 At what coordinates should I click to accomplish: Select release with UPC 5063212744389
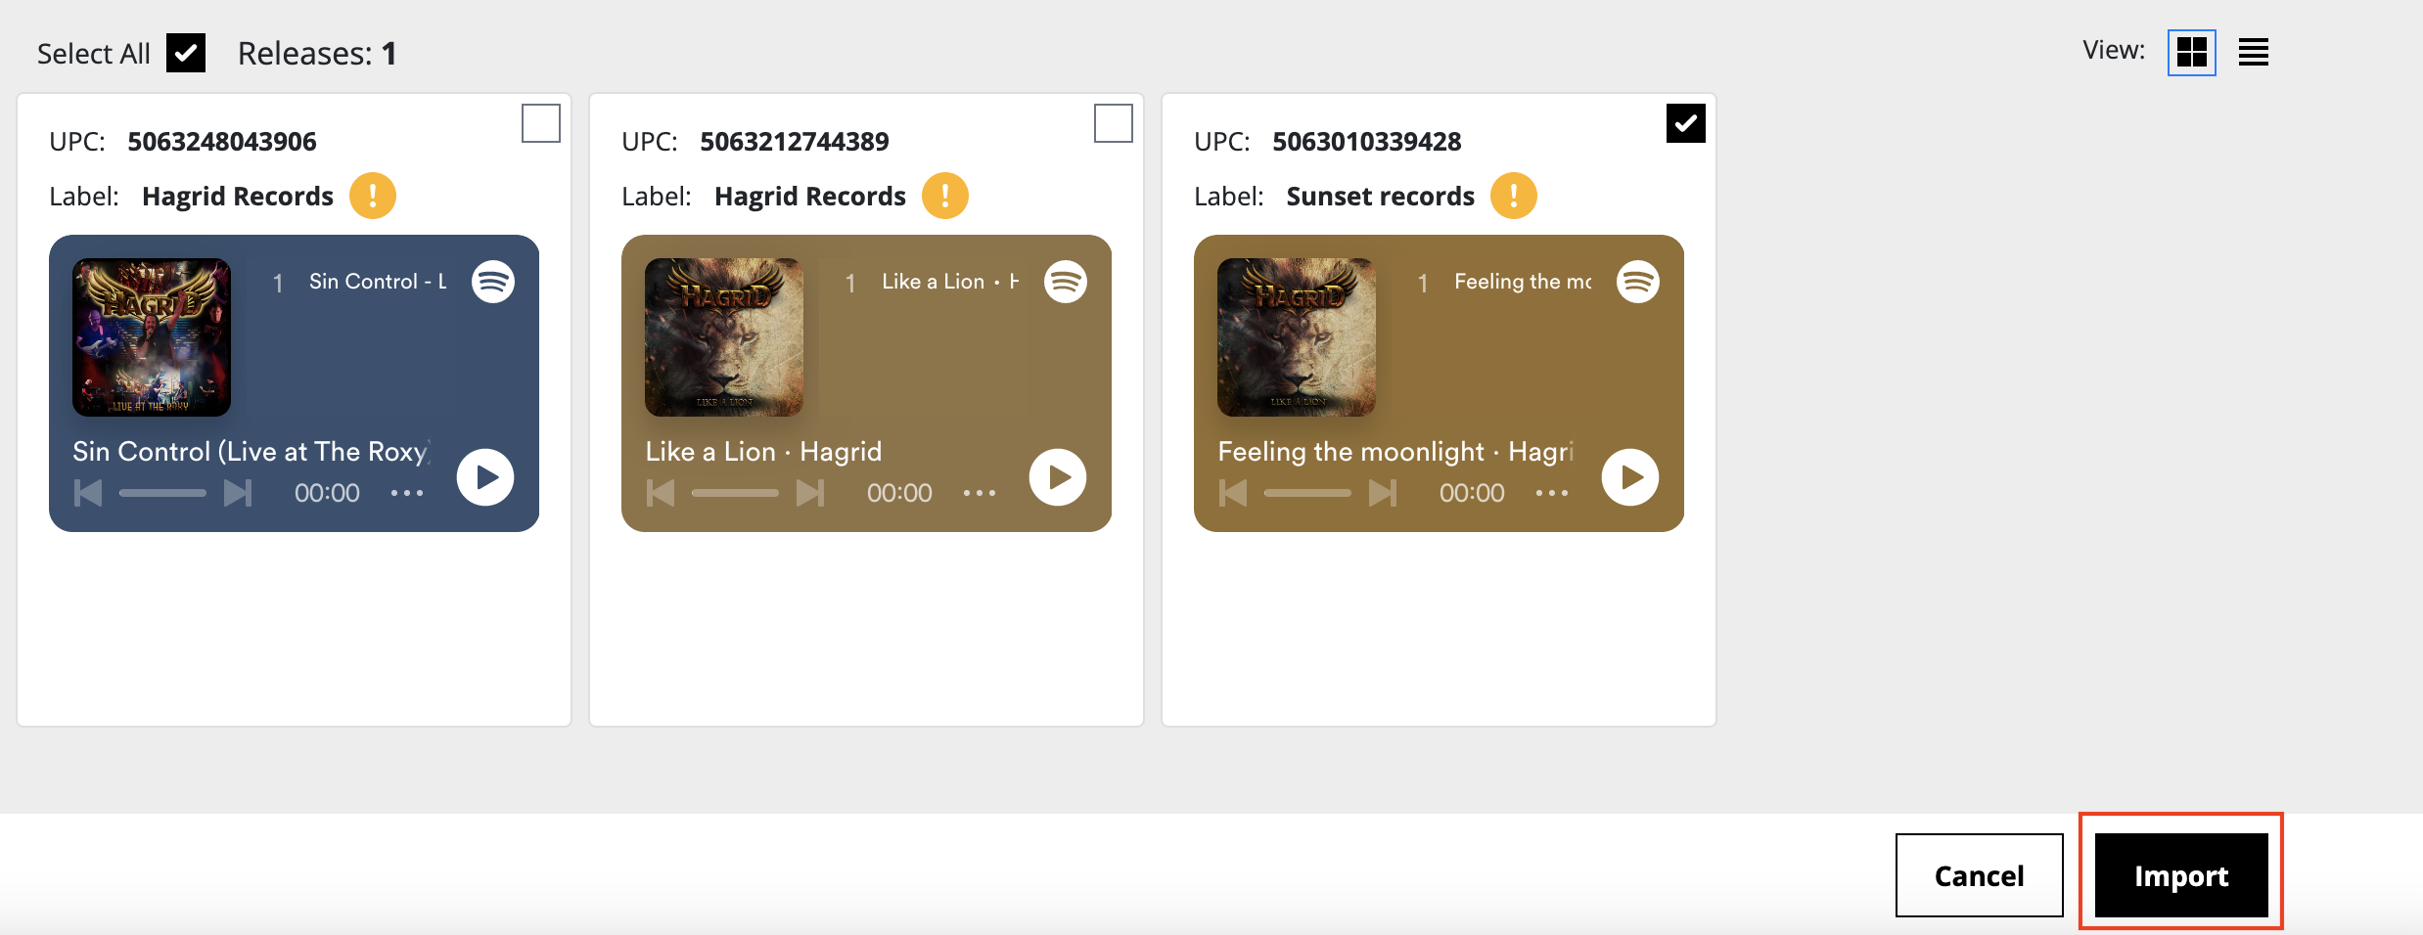tap(1113, 123)
